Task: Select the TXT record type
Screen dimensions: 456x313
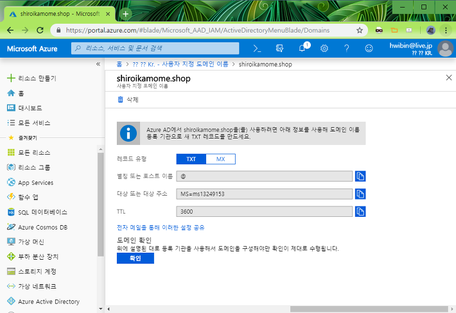Action: (x=191, y=159)
